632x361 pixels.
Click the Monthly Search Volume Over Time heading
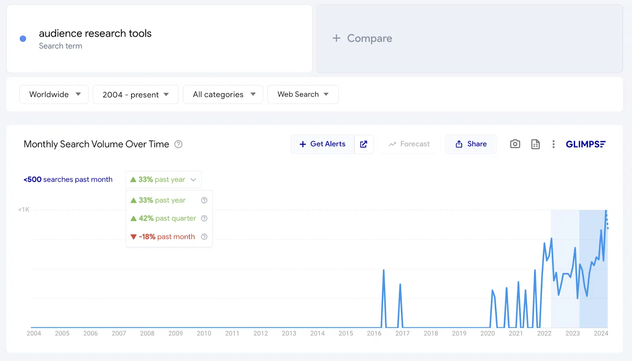(96, 144)
